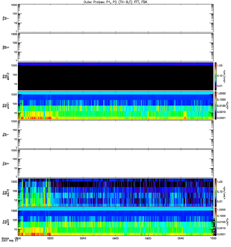The width and height of the screenshot is (231, 247).
Task: Click the "thb fff 1" y-axis title
Action: click(x=6, y=18)
